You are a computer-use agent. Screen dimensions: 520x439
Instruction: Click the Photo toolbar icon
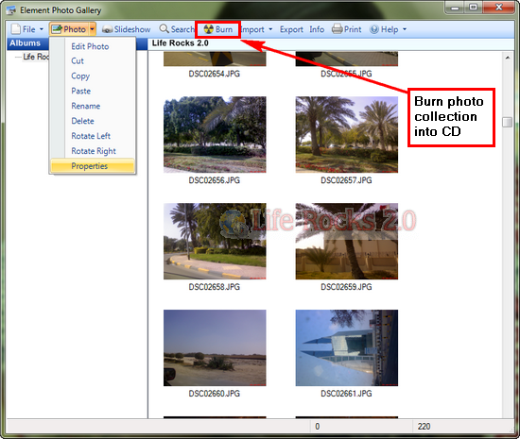[57, 29]
